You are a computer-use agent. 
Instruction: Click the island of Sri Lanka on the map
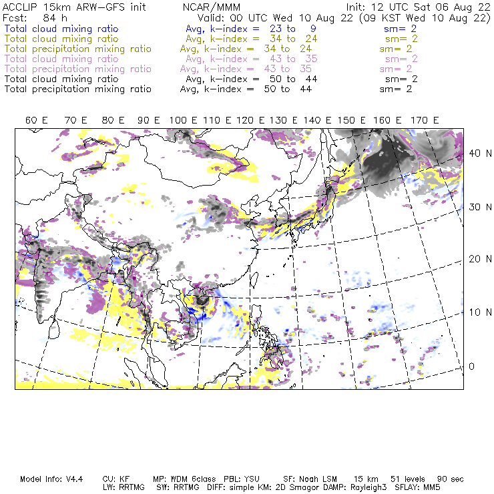point(54,329)
